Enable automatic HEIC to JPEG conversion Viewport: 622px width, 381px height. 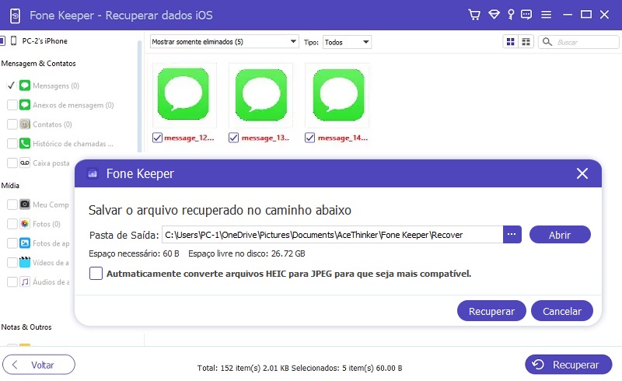96,274
